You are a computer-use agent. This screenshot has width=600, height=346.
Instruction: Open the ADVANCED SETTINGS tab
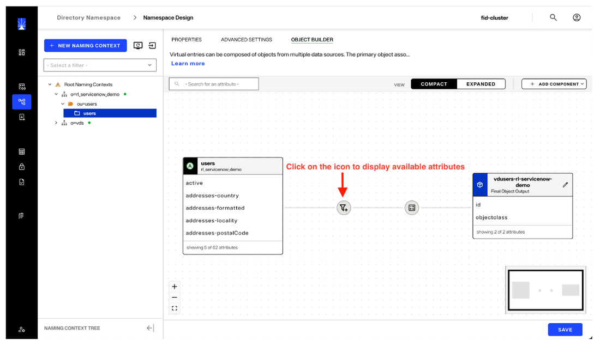click(247, 39)
